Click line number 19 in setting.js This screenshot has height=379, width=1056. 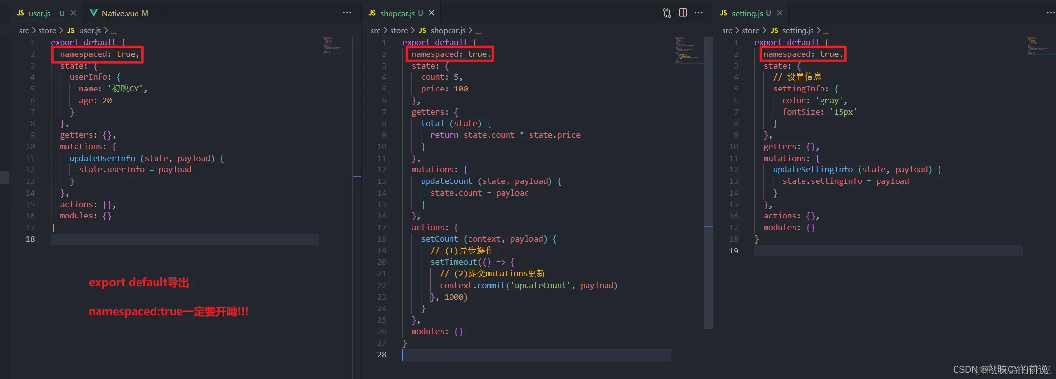[x=734, y=251]
